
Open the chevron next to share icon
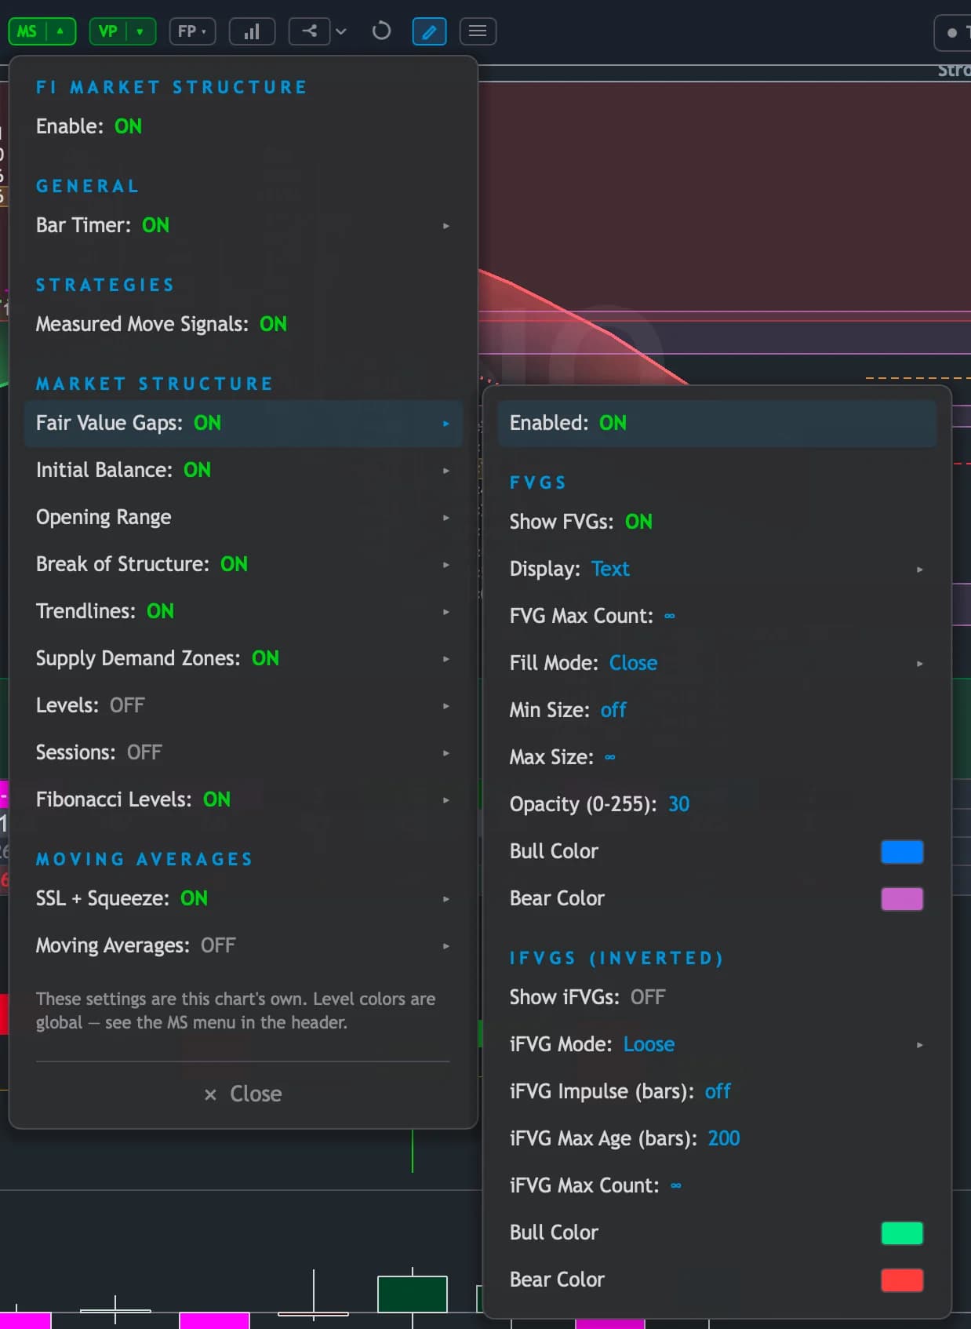click(341, 31)
